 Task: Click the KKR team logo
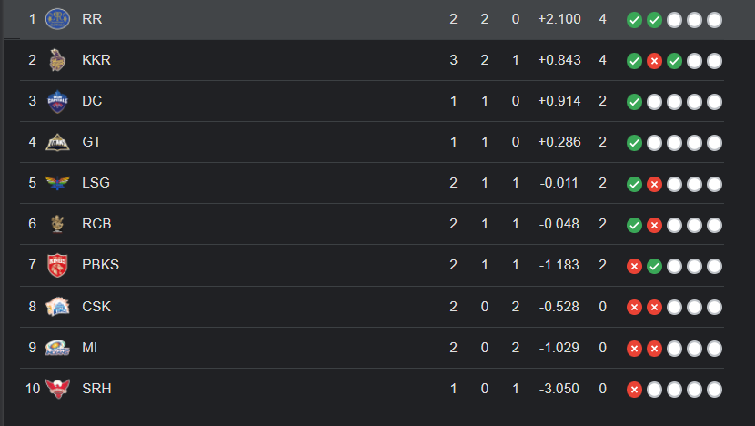57,60
